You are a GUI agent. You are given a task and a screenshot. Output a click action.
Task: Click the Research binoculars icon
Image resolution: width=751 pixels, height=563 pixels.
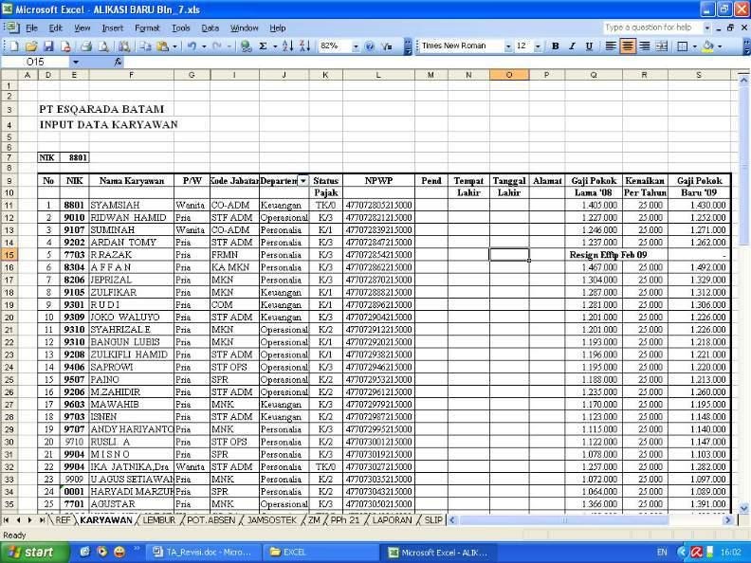(x=124, y=45)
